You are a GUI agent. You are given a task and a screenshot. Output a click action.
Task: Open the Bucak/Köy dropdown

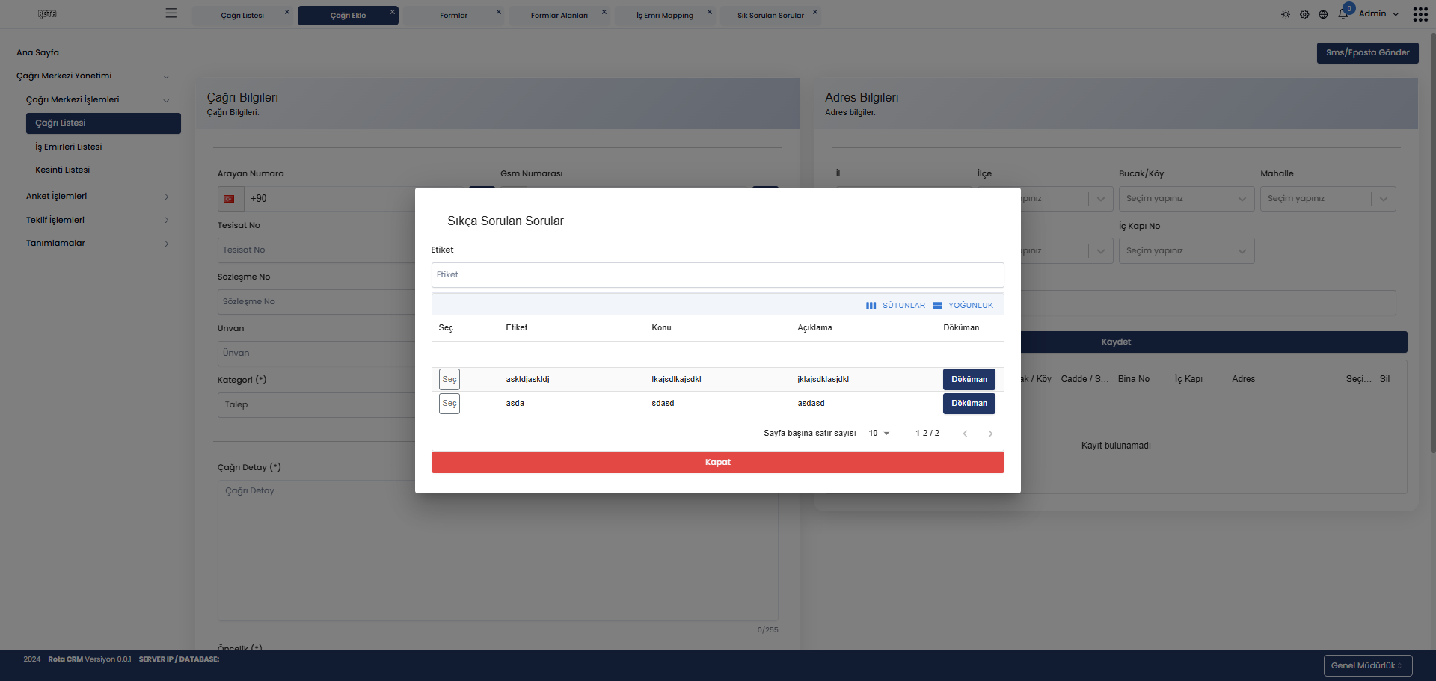1186,199
